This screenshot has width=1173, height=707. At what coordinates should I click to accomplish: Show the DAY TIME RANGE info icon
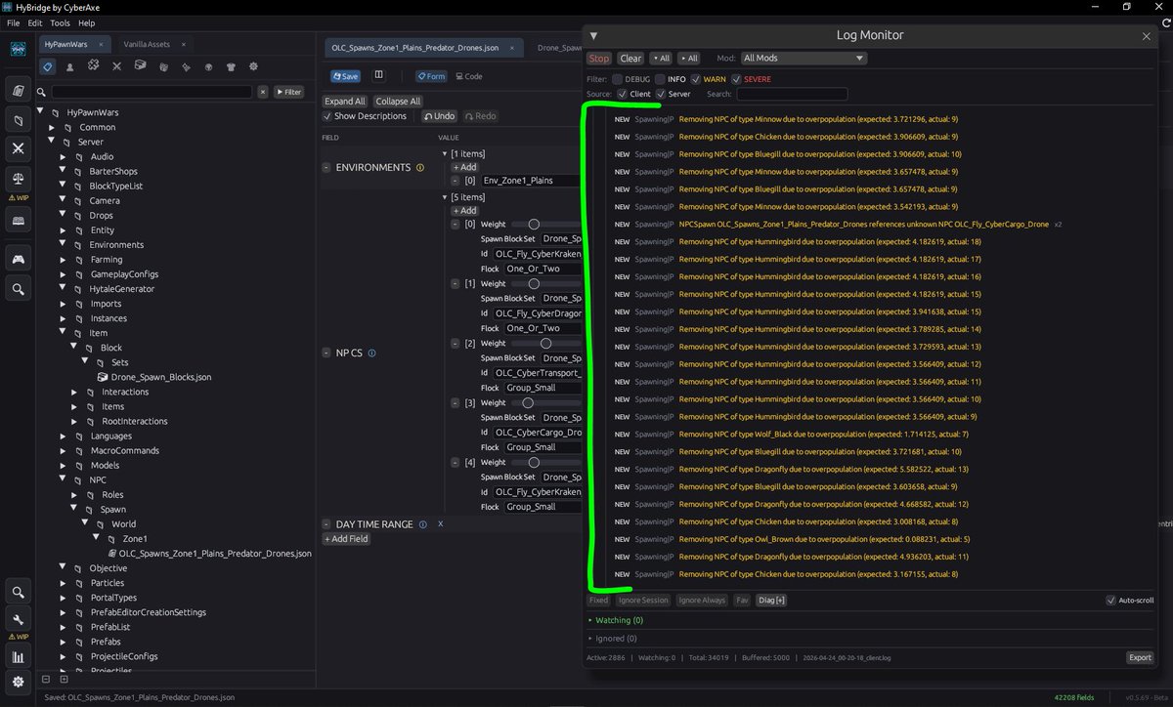point(423,524)
